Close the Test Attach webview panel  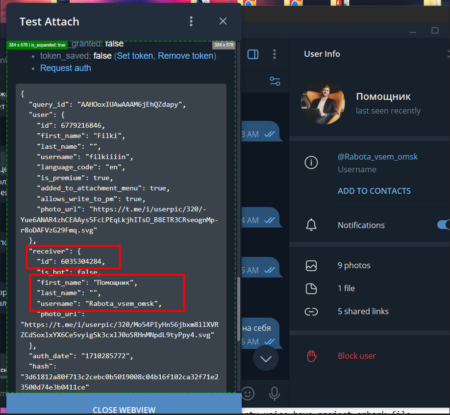click(x=223, y=21)
